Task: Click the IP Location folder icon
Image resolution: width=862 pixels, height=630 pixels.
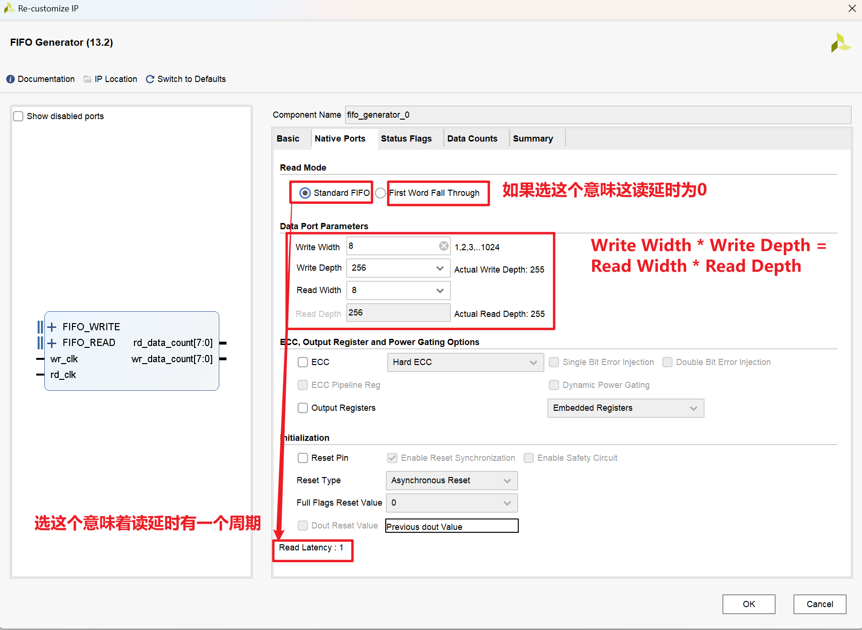Action: click(x=87, y=79)
